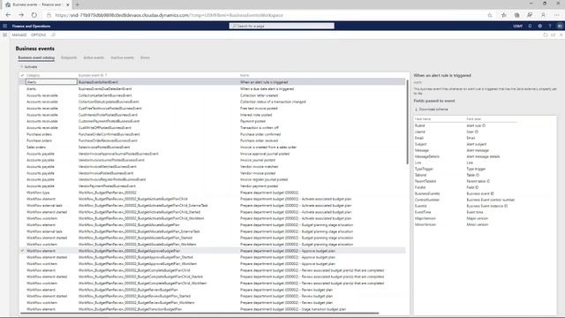The width and height of the screenshot is (565, 318).
Task: Add this page to favorites with the star-plus icon
Action: pos(490,15)
